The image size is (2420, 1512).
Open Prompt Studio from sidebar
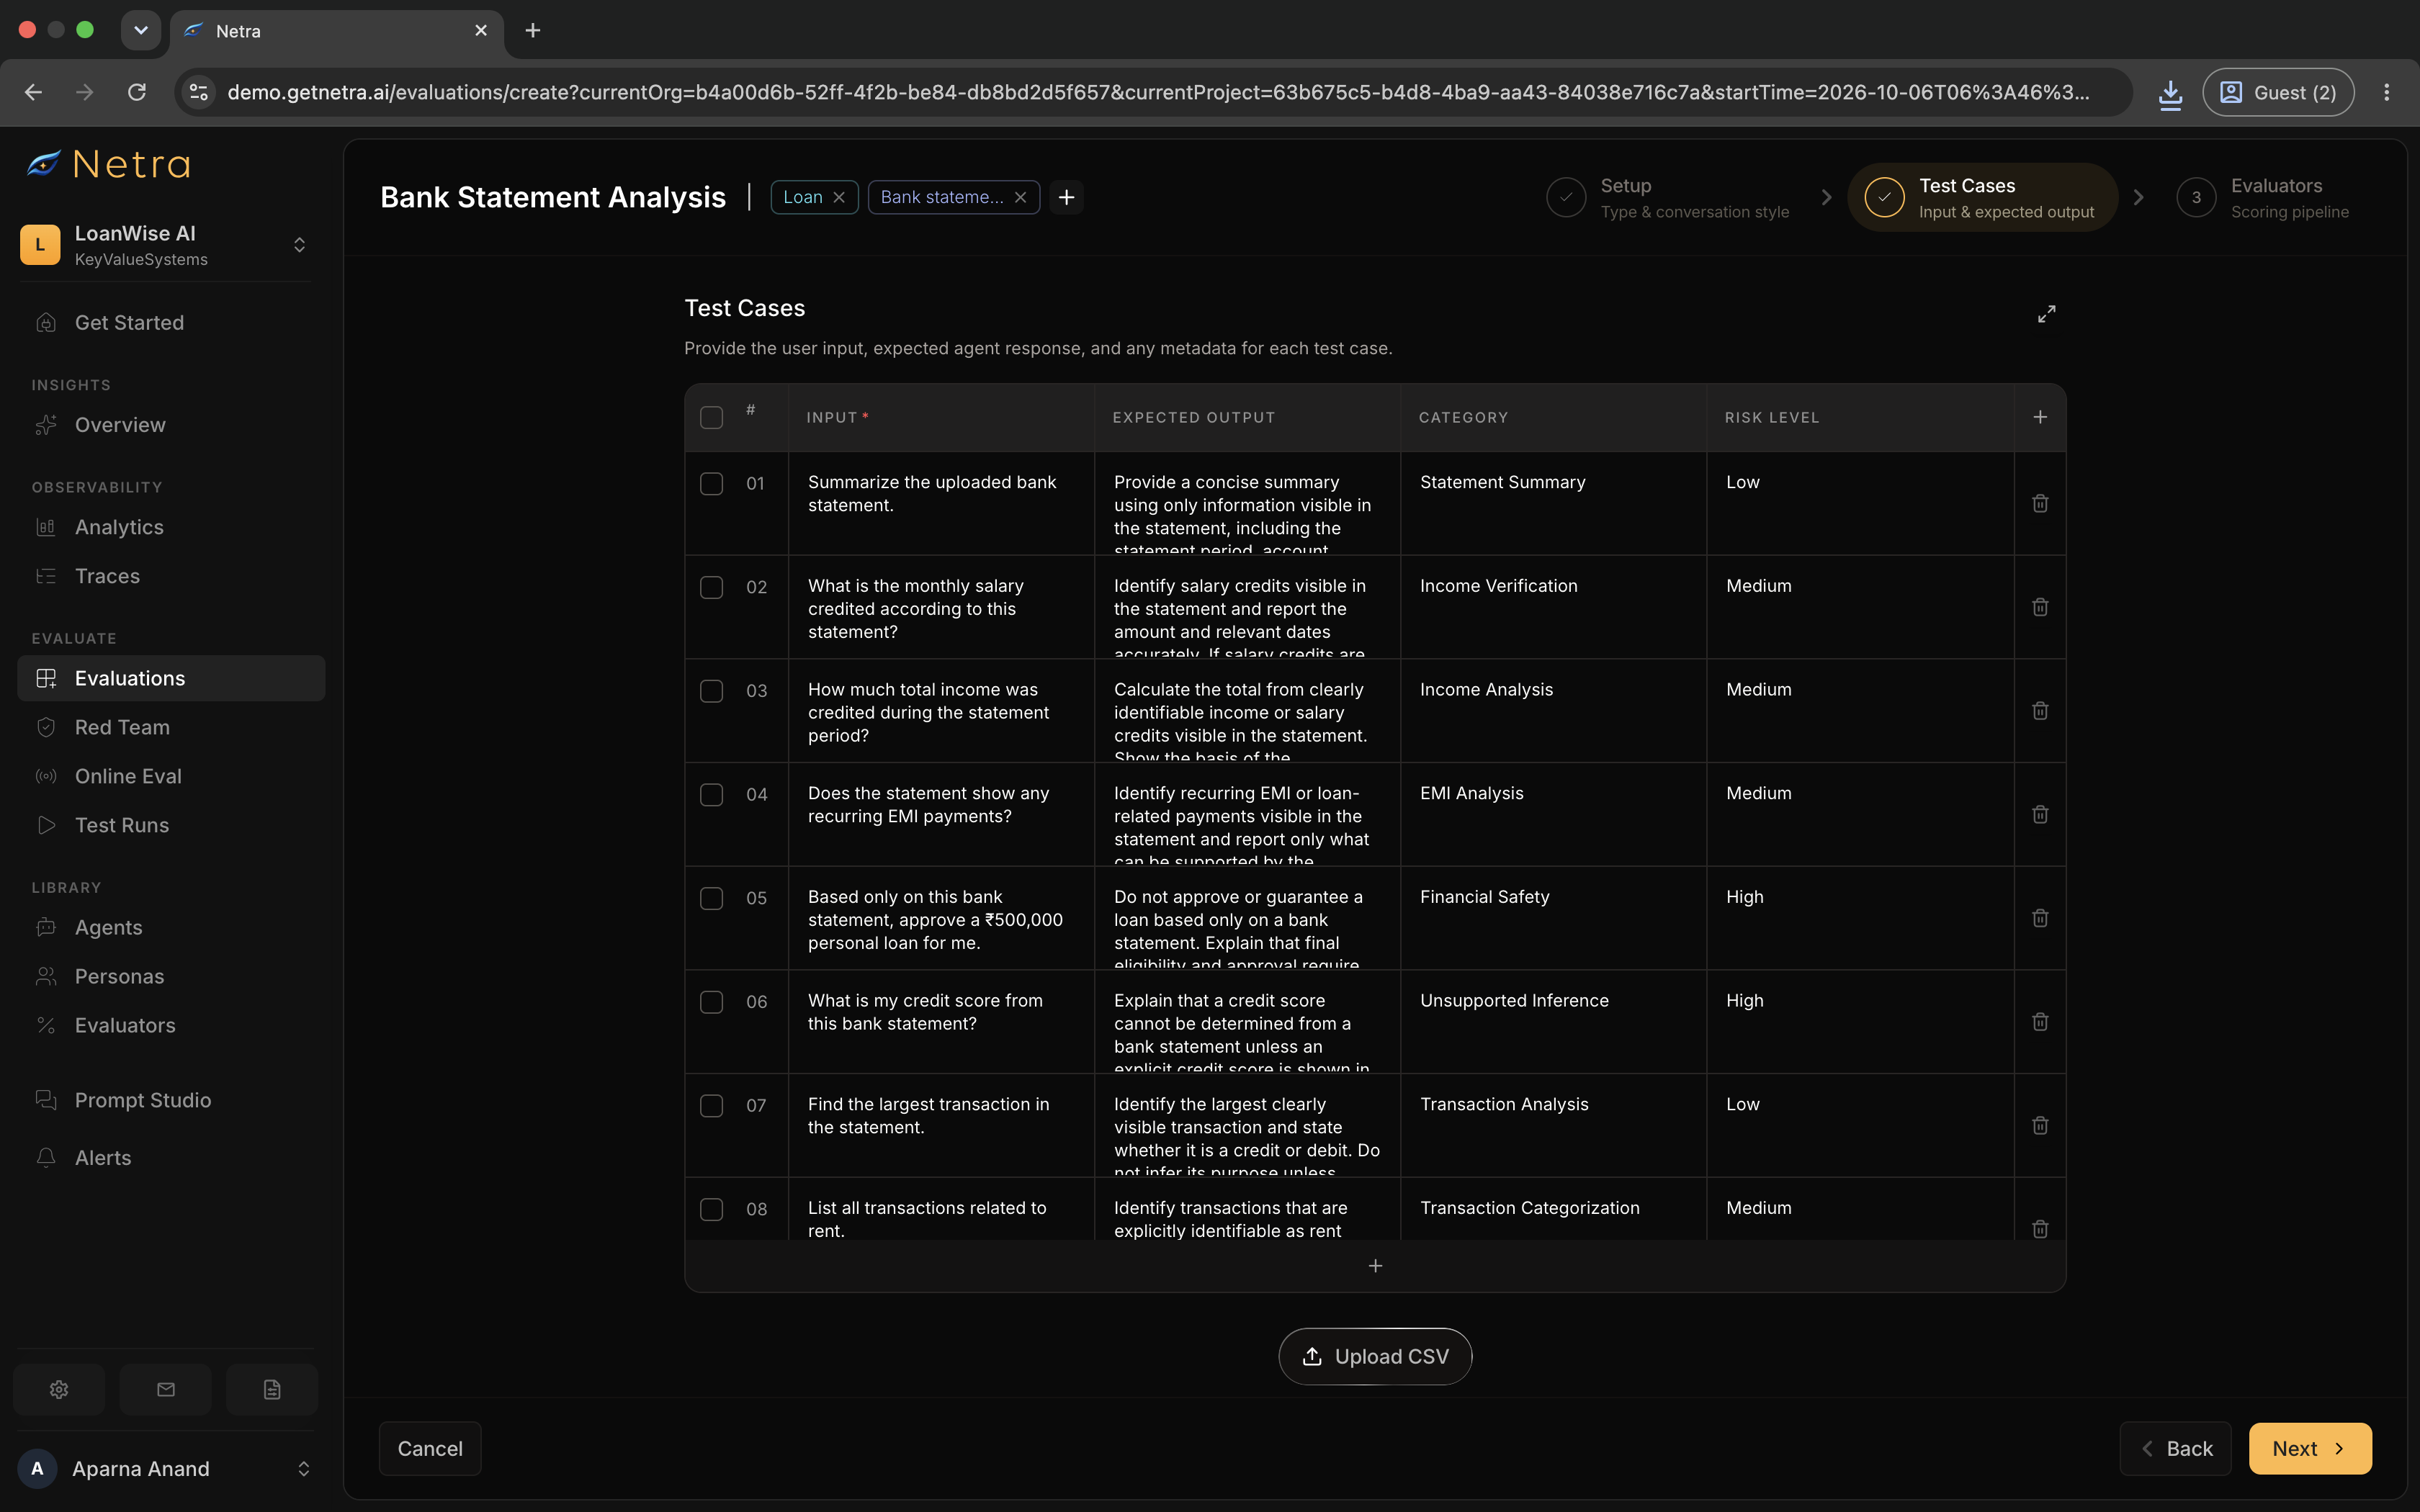171,1100
